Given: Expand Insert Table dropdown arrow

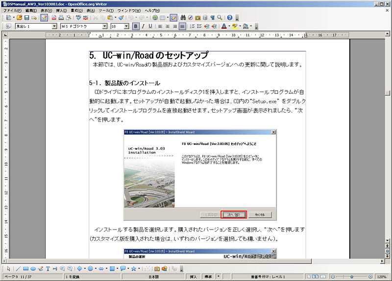Looking at the screenshot, I should [168, 18].
